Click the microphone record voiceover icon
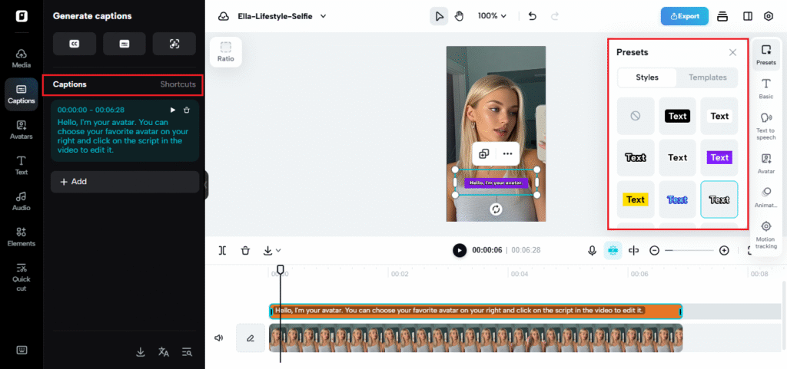 592,250
